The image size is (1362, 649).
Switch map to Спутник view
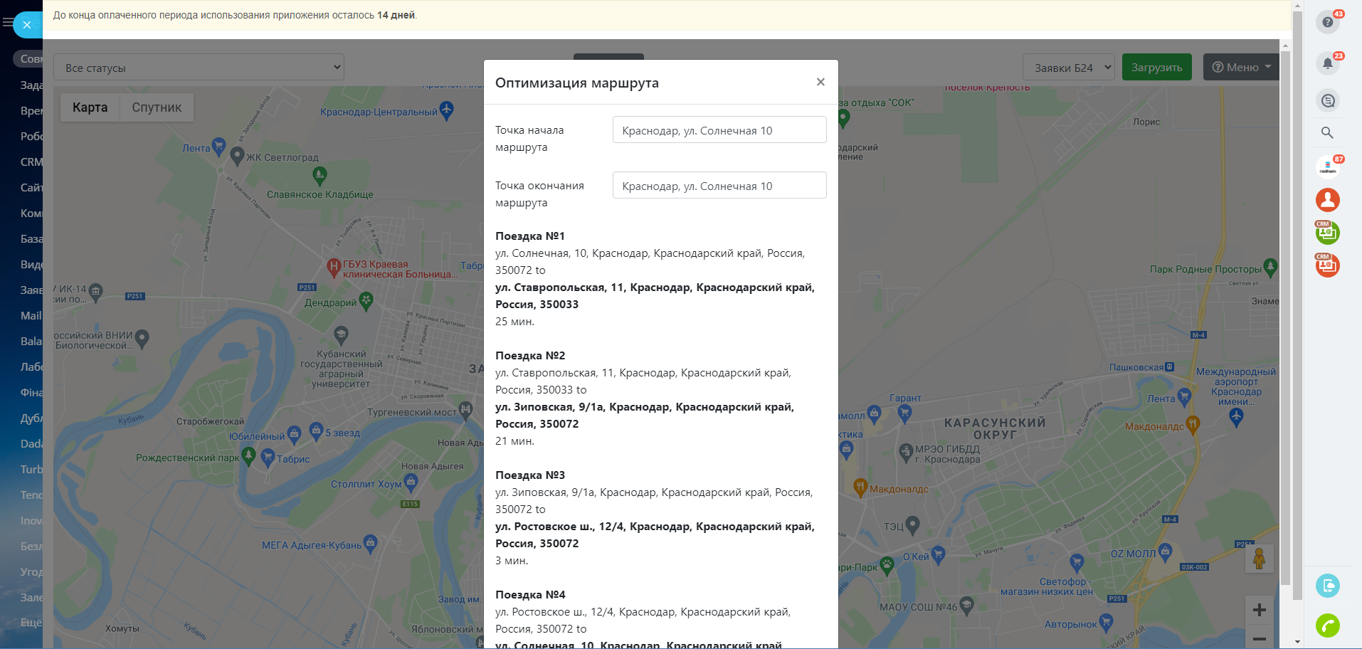pos(157,107)
